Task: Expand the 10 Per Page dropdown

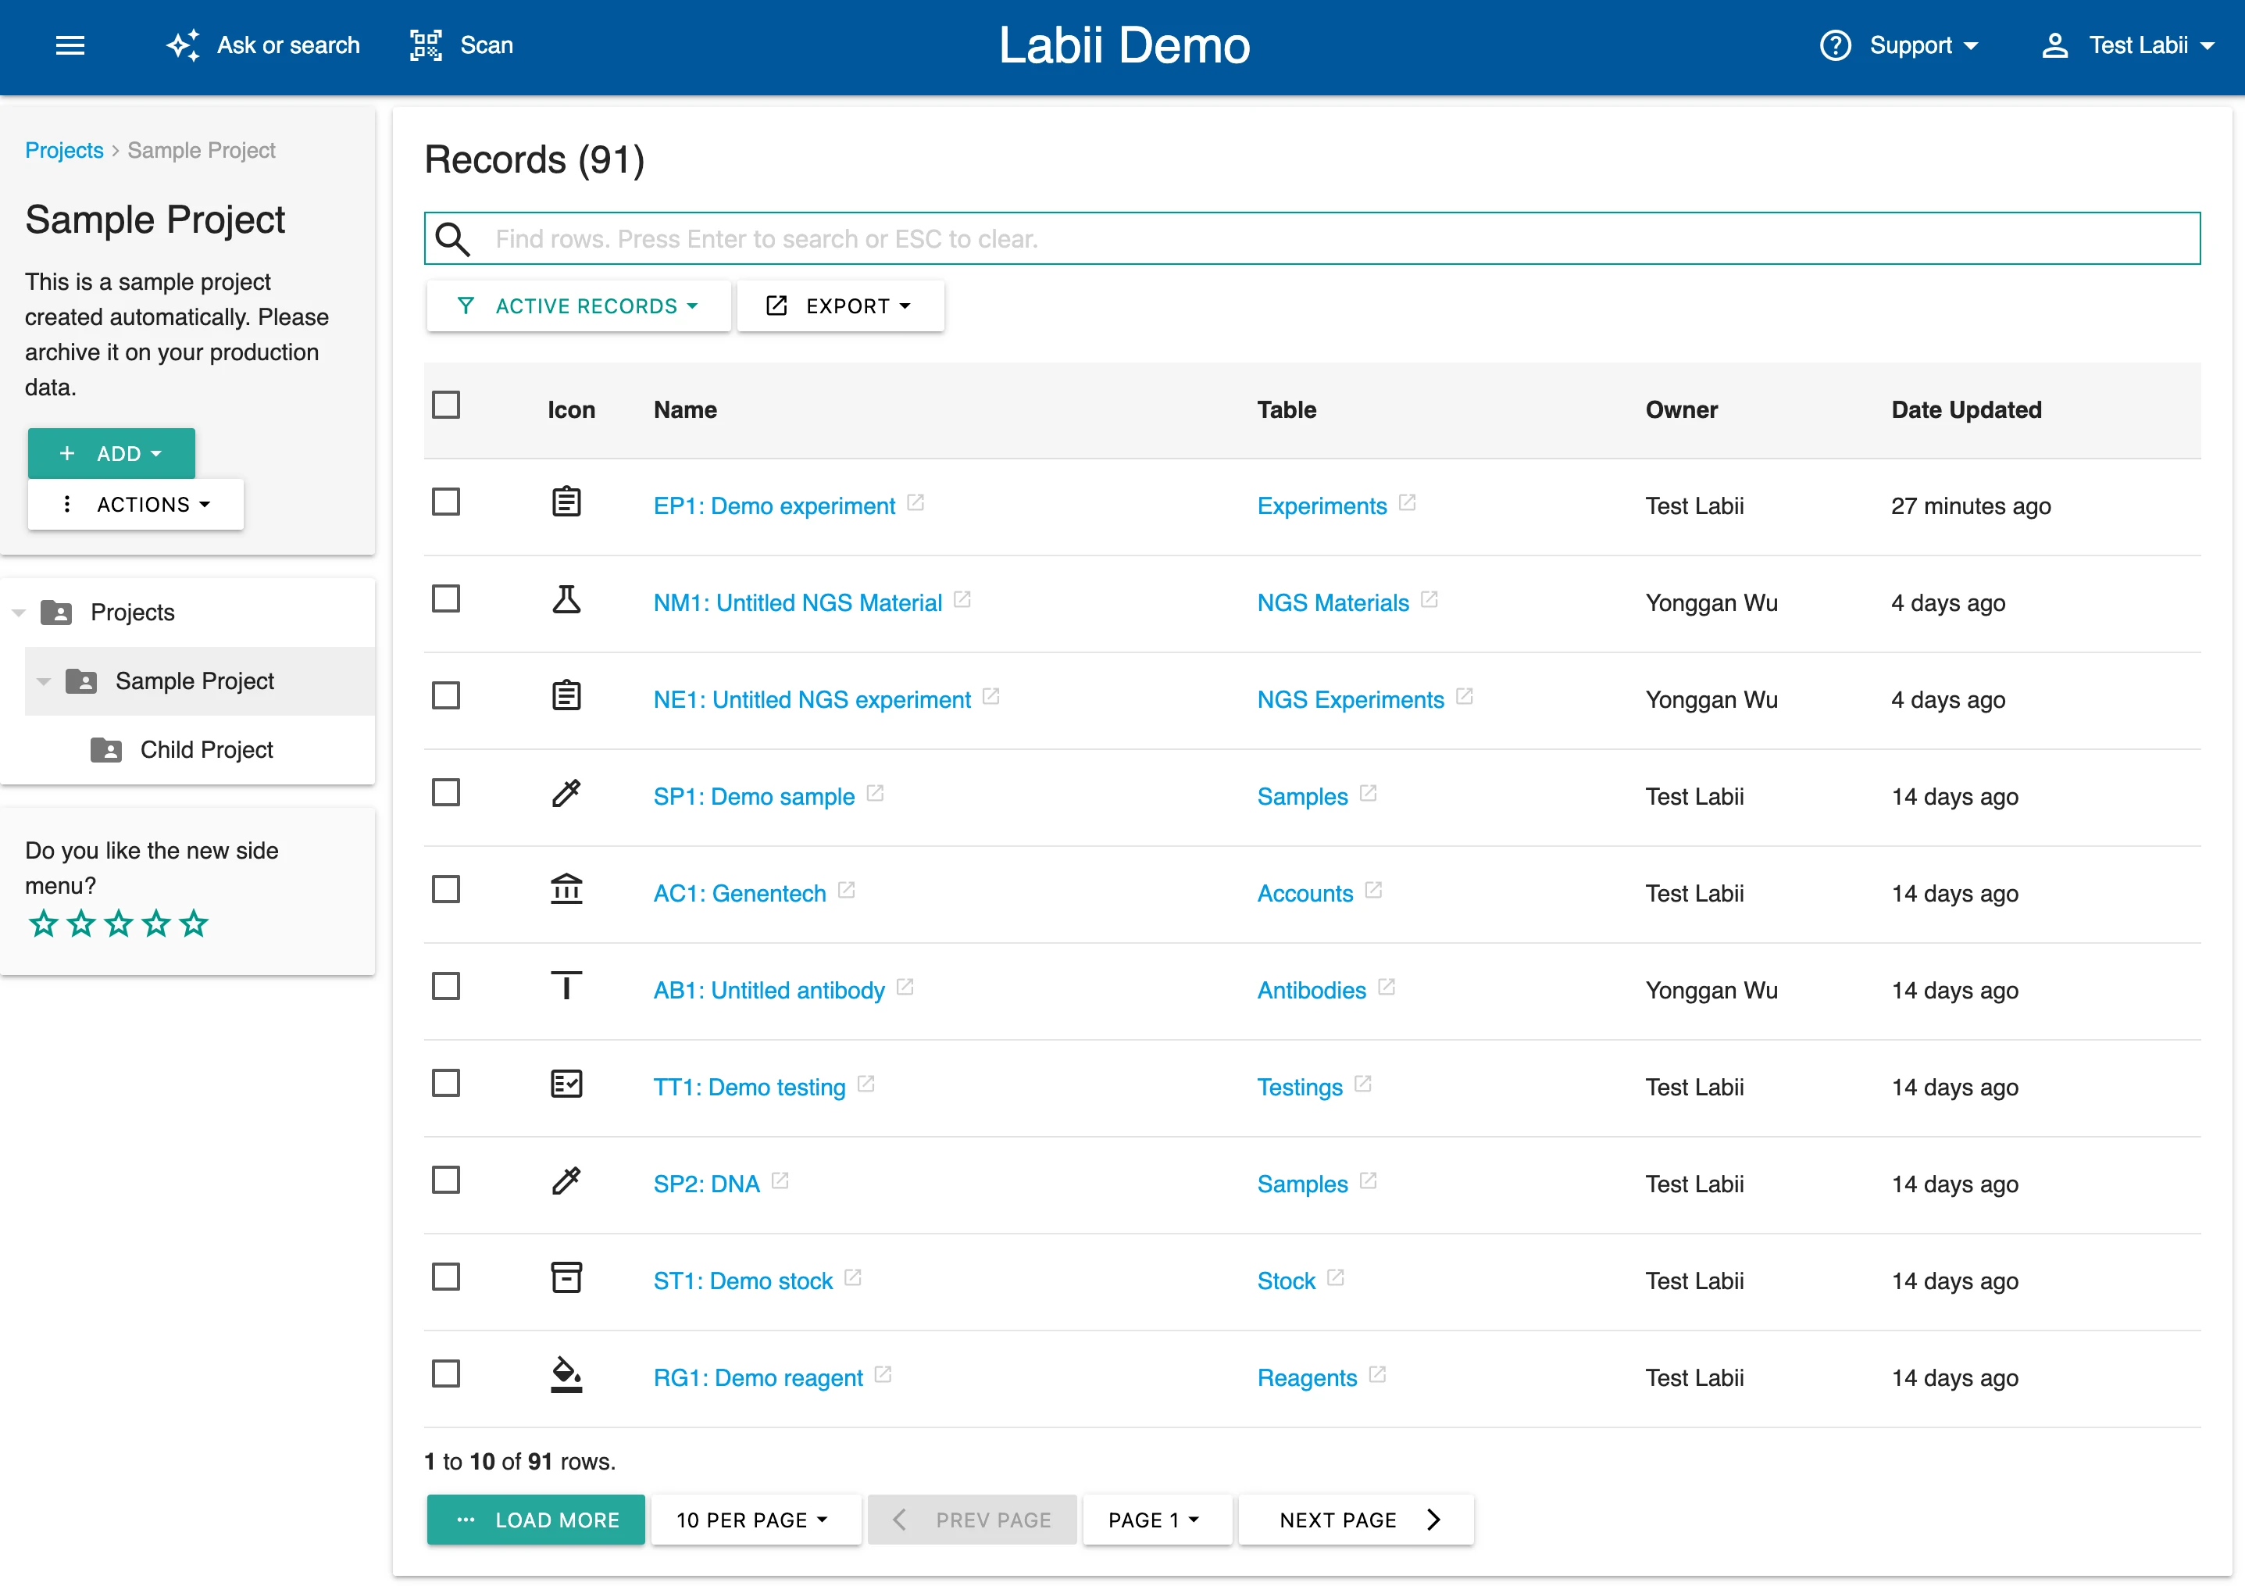Action: (754, 1520)
